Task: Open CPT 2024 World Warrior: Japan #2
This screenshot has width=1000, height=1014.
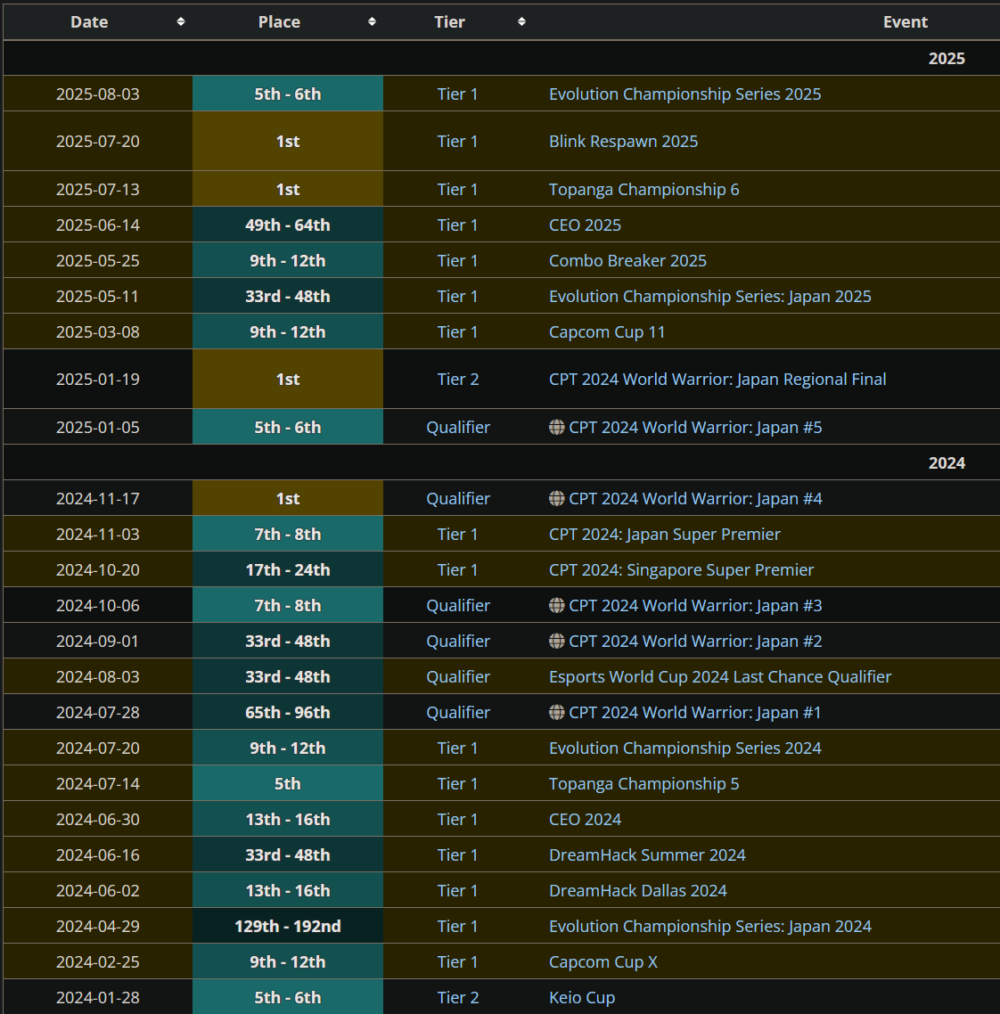Action: point(695,641)
